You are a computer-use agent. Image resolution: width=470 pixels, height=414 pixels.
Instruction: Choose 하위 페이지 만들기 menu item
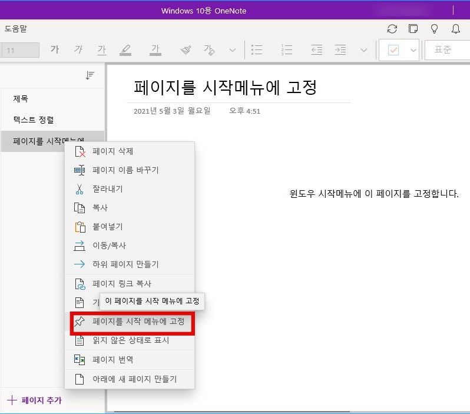130,264
